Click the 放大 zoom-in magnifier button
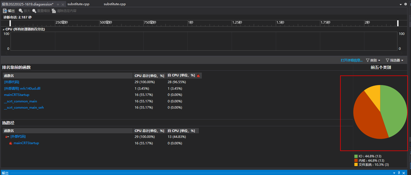 tap(24, 11)
